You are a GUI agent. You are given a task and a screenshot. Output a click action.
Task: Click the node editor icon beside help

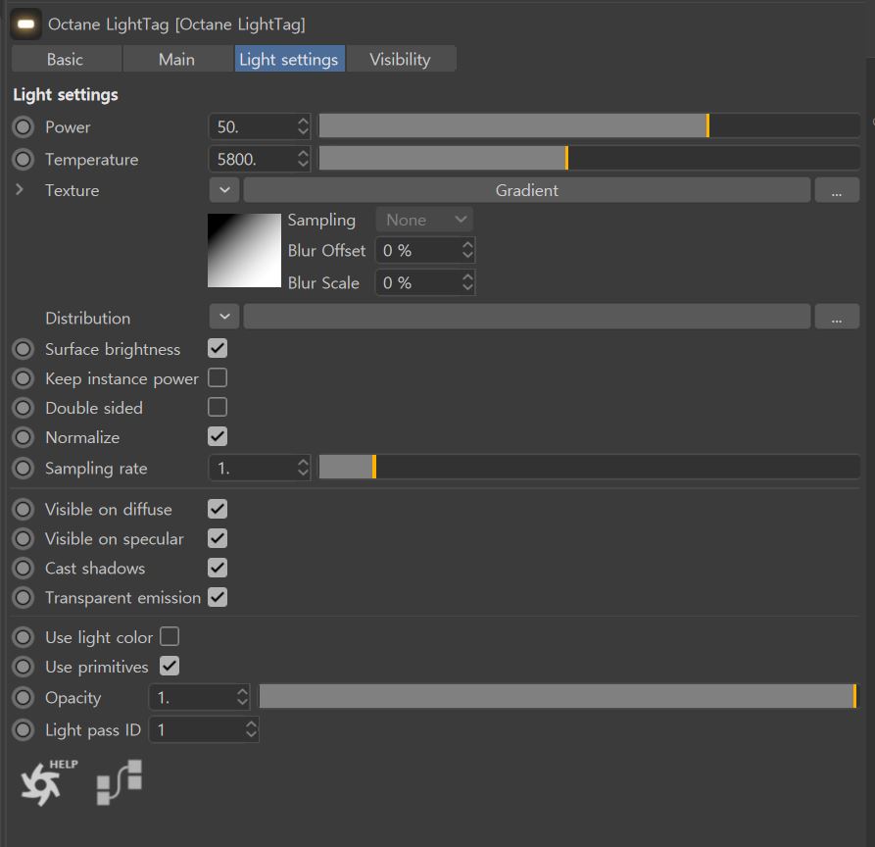tap(119, 781)
